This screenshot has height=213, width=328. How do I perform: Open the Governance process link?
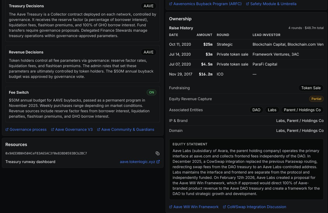[x=26, y=129]
